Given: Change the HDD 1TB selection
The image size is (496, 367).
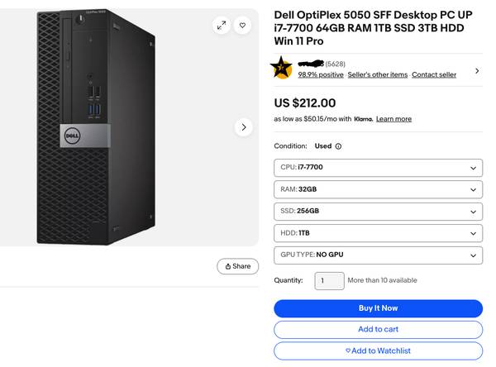Looking at the screenshot, I should pyautogui.click(x=378, y=233).
